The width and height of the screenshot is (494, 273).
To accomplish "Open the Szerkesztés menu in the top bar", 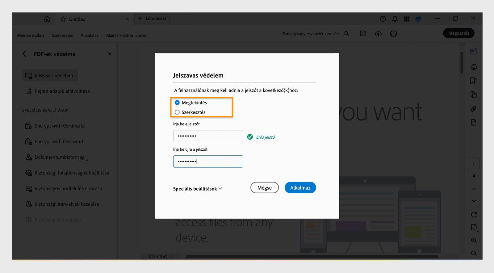I will tap(62, 35).
